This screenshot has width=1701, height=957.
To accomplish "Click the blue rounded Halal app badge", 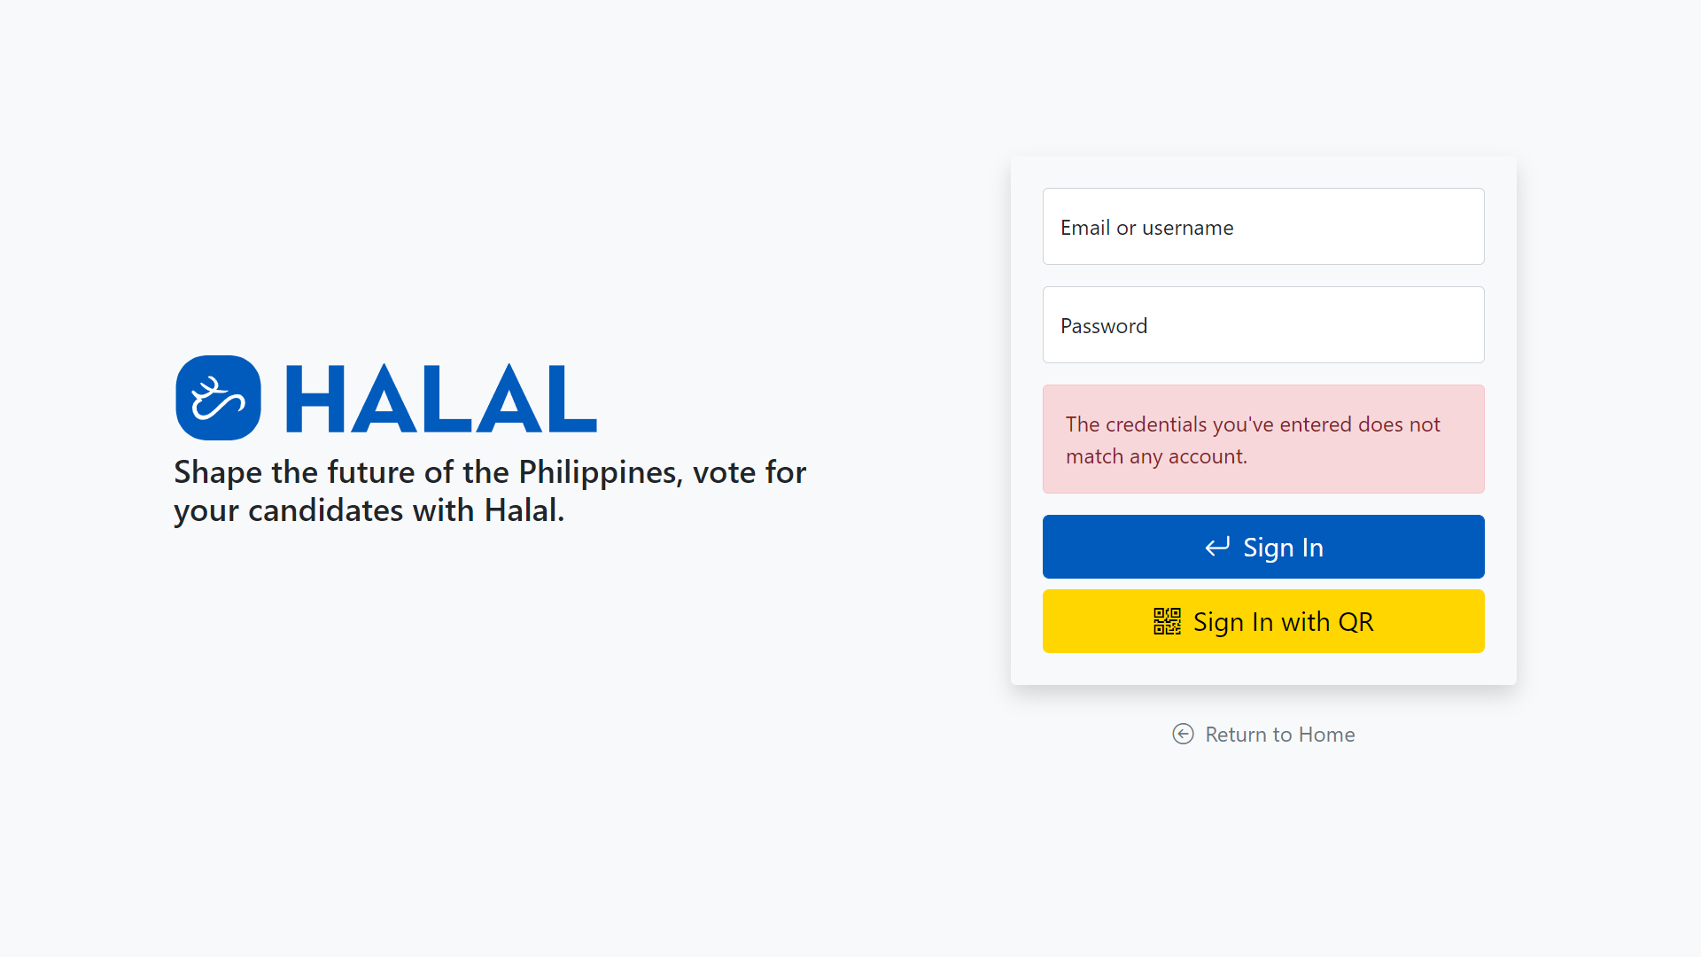I will click(x=218, y=398).
